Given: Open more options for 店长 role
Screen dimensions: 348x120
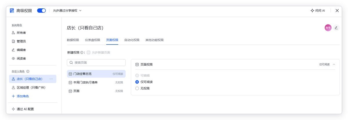Looking at the screenshot, I should click(51, 79).
